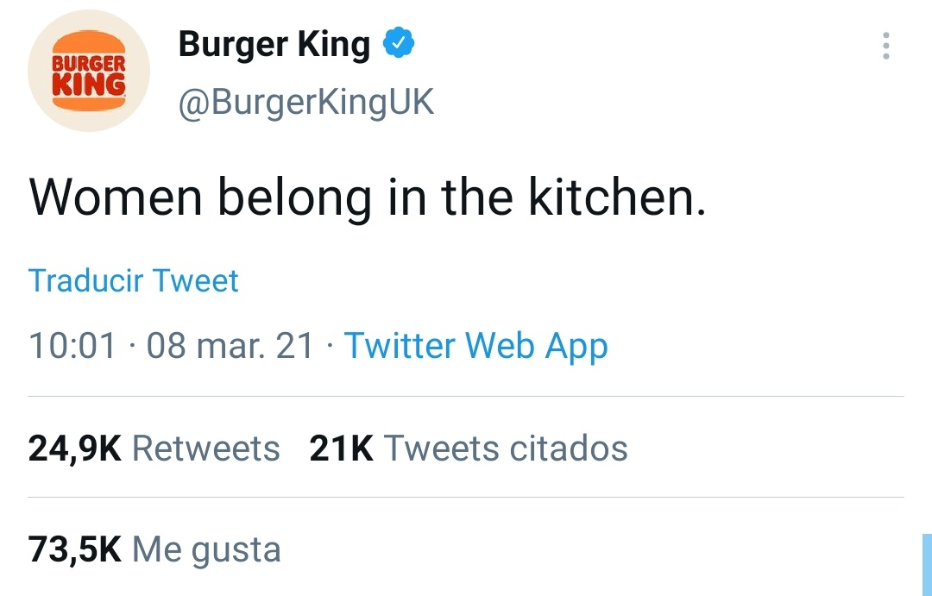The height and width of the screenshot is (596, 932).
Task: Click the Burger King display name
Action: coord(274,44)
